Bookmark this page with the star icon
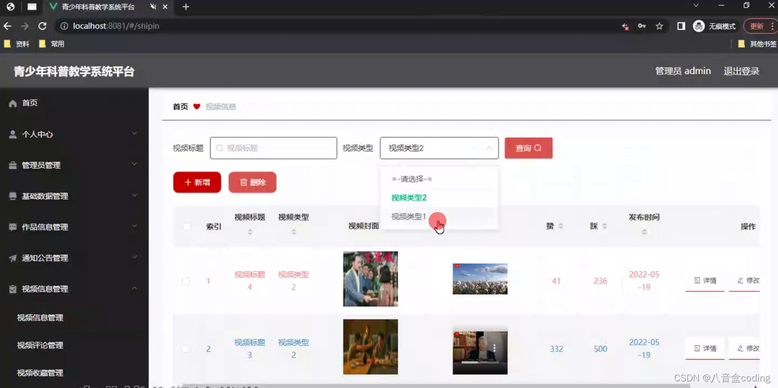 coord(659,26)
